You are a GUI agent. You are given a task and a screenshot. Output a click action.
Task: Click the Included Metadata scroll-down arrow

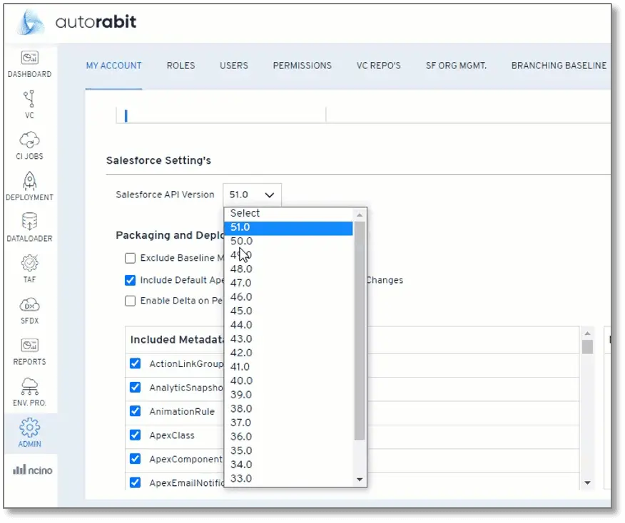587,483
